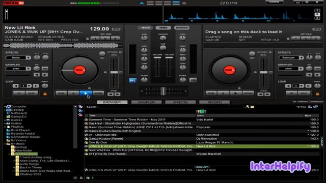Enable the right channel PFL headphone button

pyautogui.click(x=193, y=80)
